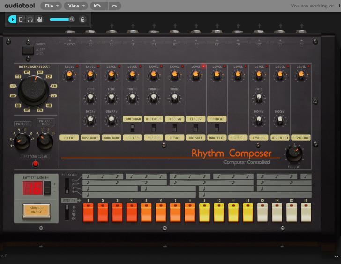Viewport: 341px width, 264px height.
Task: Toggle step button 9
Action: point(204,213)
